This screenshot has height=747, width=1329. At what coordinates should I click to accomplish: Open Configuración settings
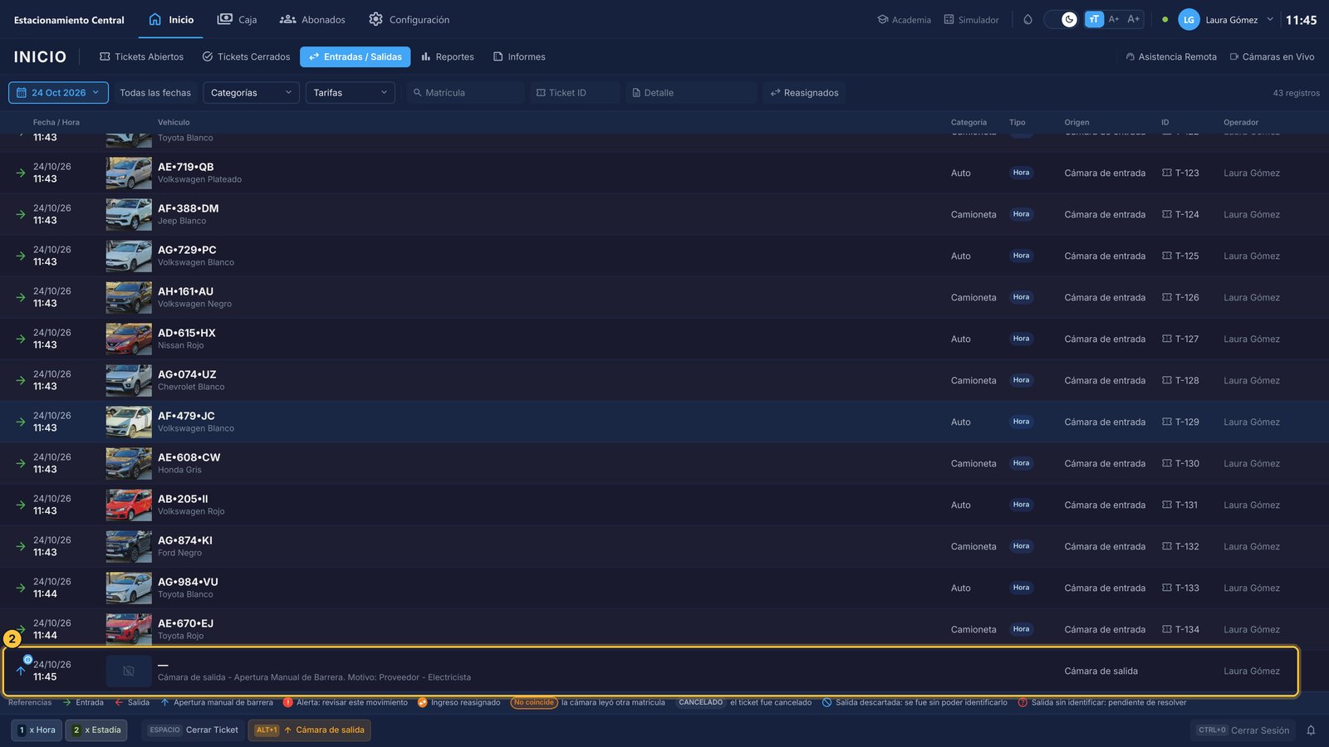[409, 19]
